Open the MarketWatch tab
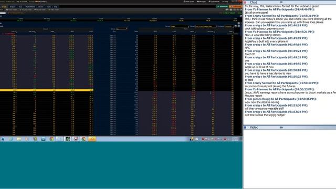 (x=30, y=7)
